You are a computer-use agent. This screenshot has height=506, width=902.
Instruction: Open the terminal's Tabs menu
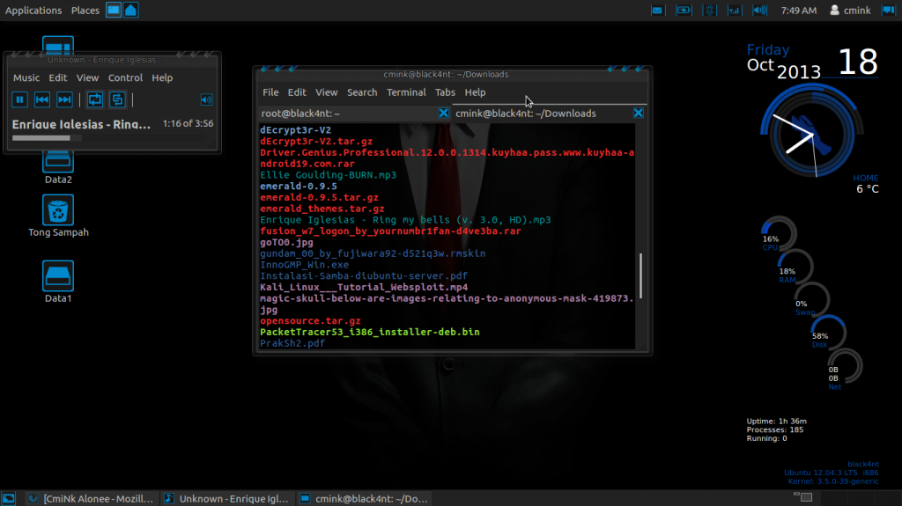click(445, 92)
